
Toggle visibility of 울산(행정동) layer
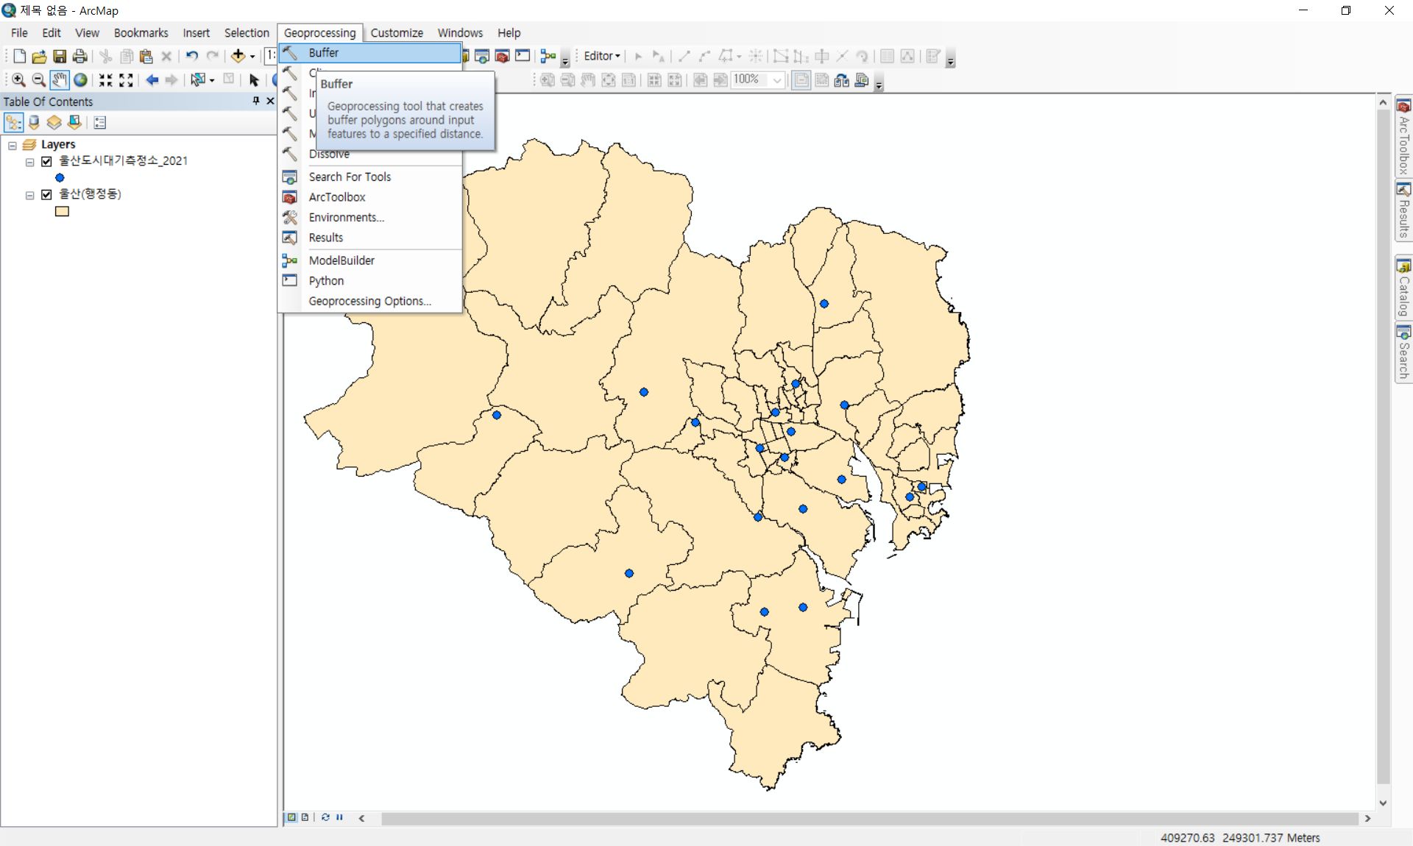click(x=46, y=194)
